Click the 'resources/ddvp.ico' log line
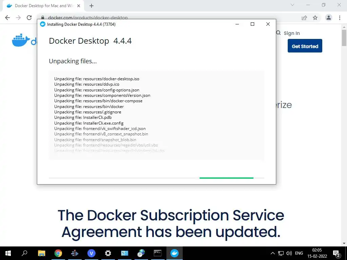Viewport: 347px width, 260px height. [87, 84]
